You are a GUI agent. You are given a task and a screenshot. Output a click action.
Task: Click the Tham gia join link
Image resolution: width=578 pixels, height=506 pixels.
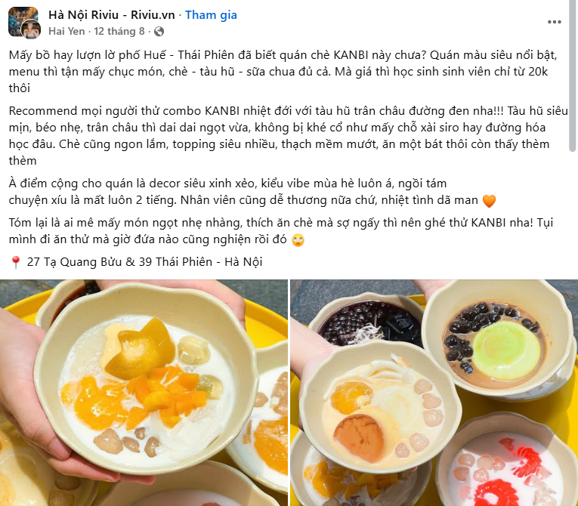coord(211,15)
